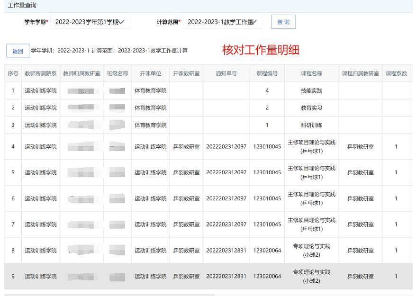This screenshot has width=416, height=296.
Task: Click the 序号 column header
Action: (13, 73)
